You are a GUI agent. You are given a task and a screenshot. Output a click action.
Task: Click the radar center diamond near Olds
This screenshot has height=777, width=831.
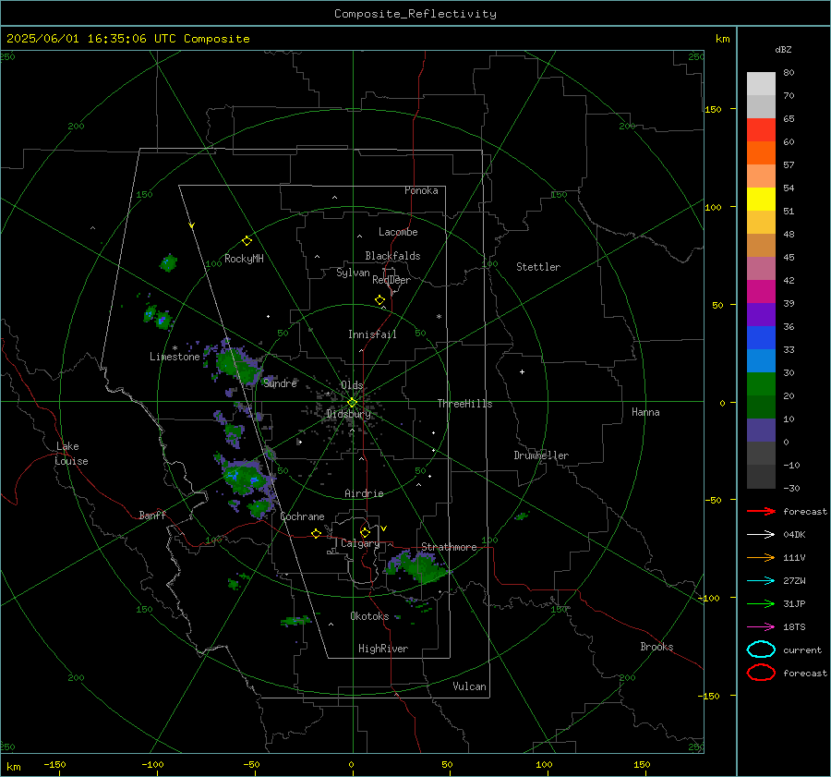coord(352,402)
